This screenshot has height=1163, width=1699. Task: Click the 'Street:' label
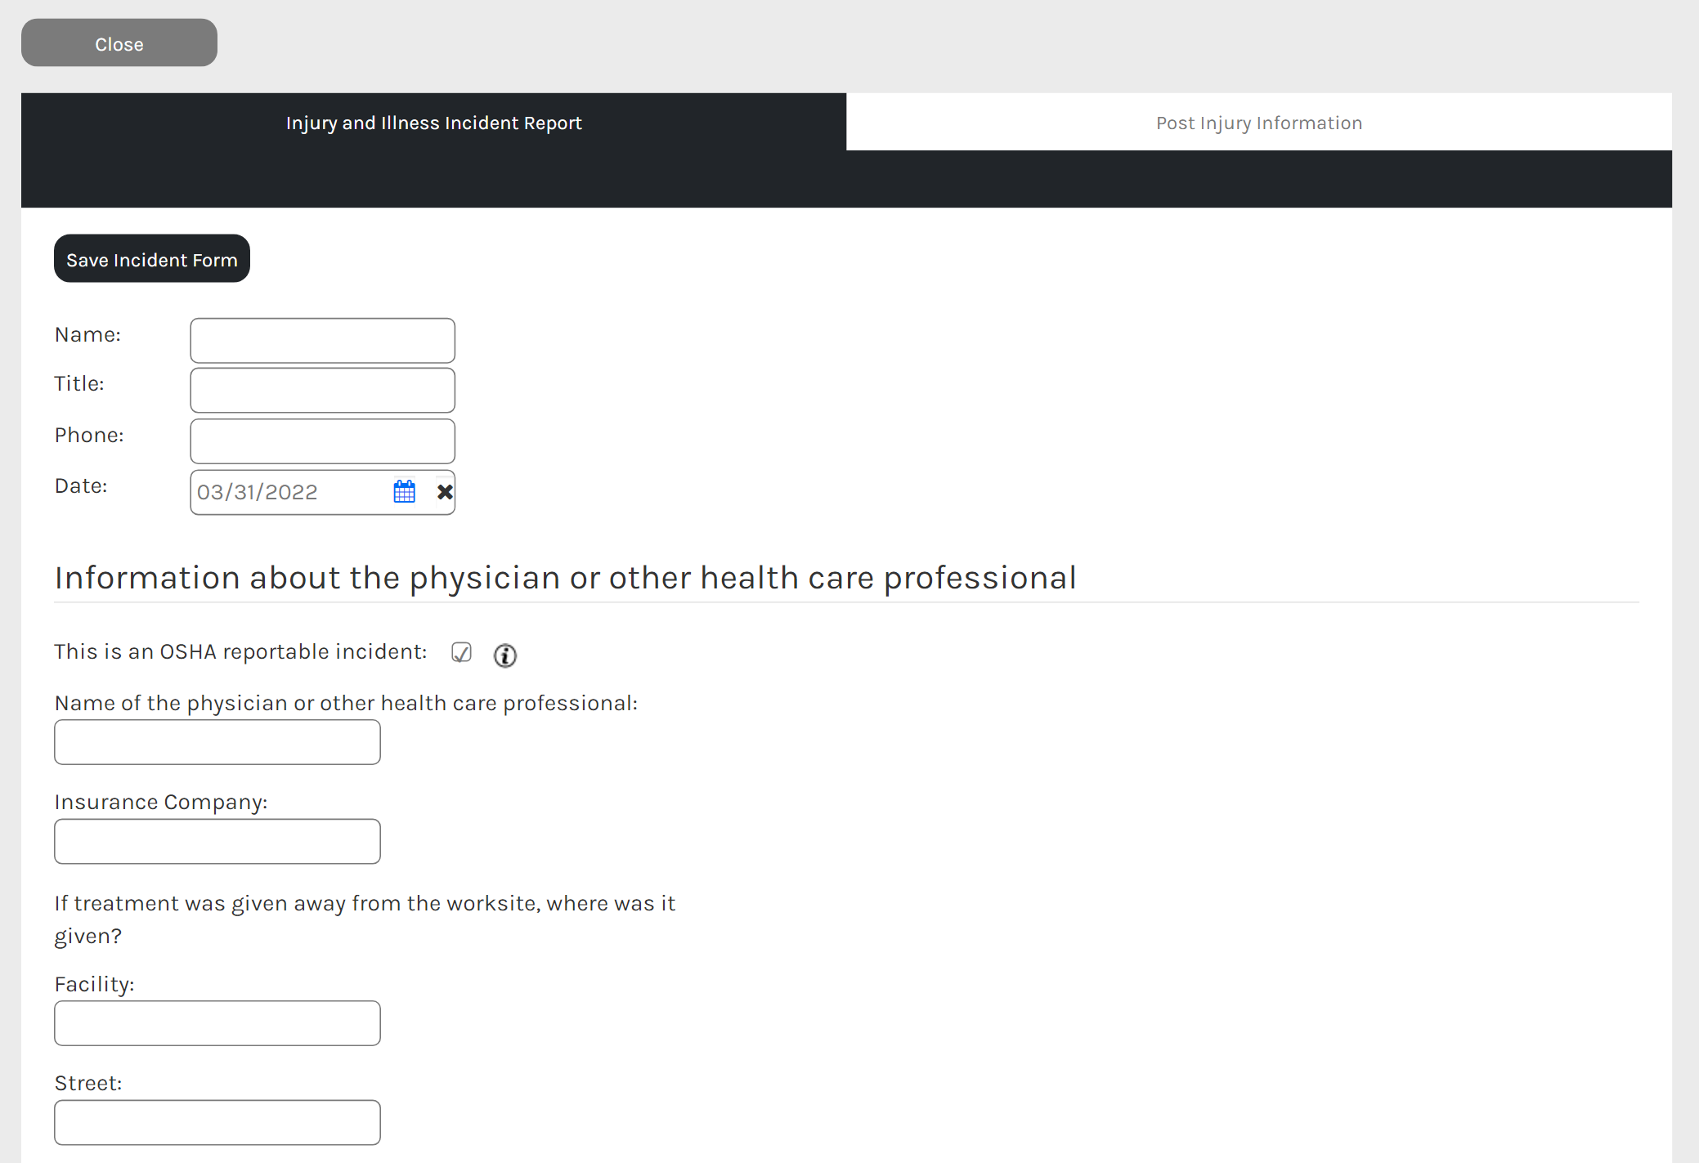pyautogui.click(x=88, y=1083)
